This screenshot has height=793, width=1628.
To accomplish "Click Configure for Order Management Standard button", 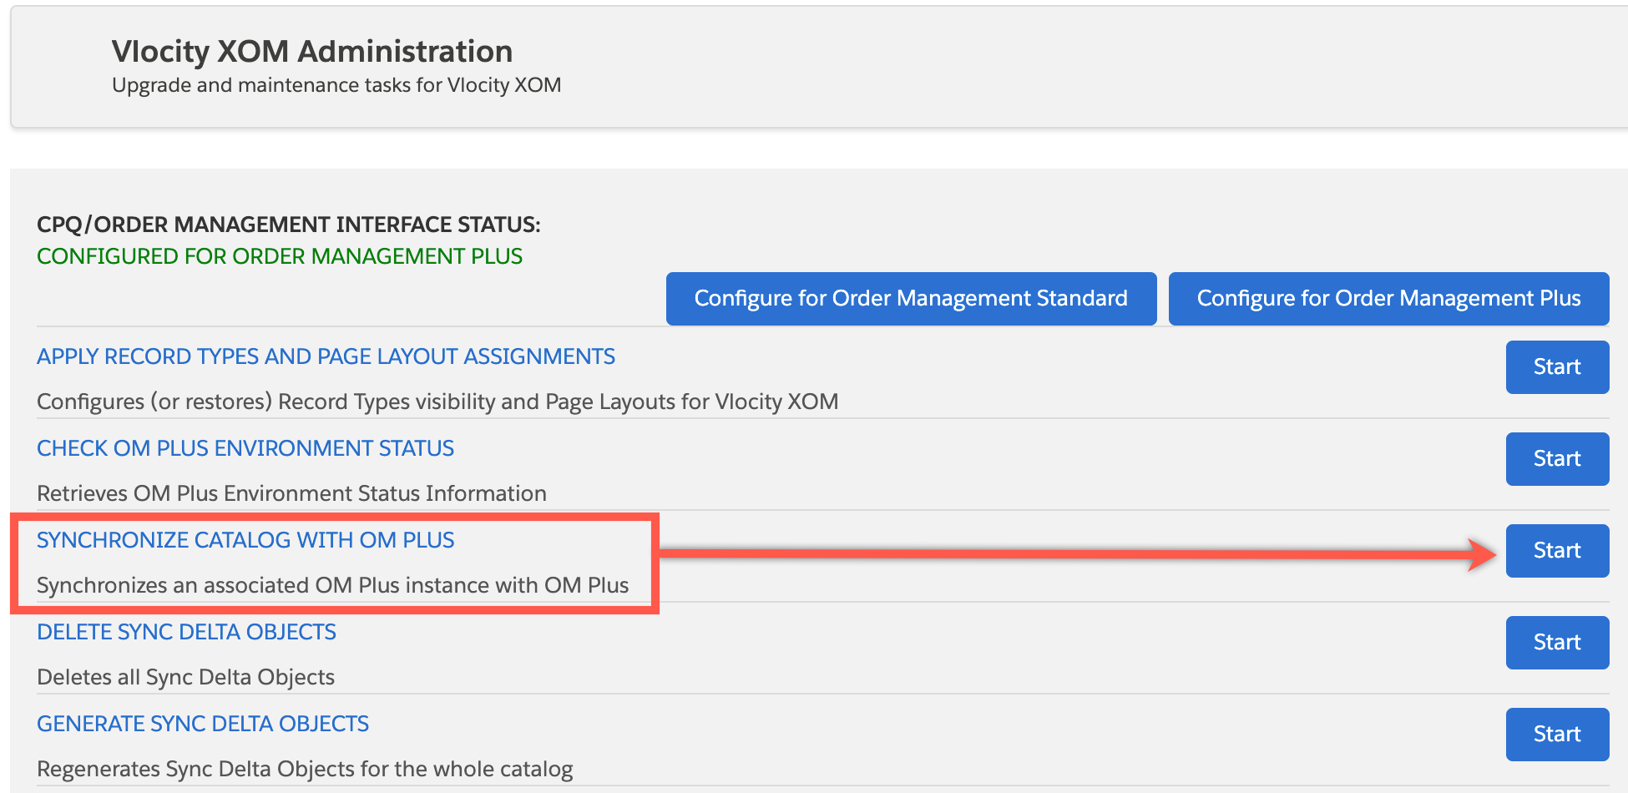I will click(x=911, y=299).
